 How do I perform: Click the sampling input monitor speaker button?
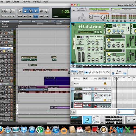(x=91, y=17)
